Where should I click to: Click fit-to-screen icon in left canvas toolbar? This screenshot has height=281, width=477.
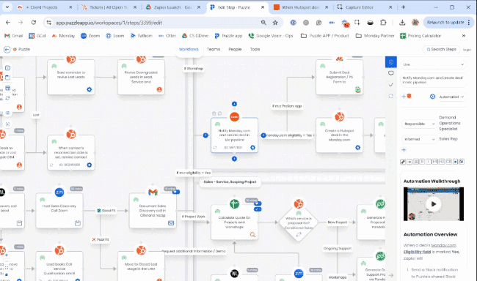7,124
